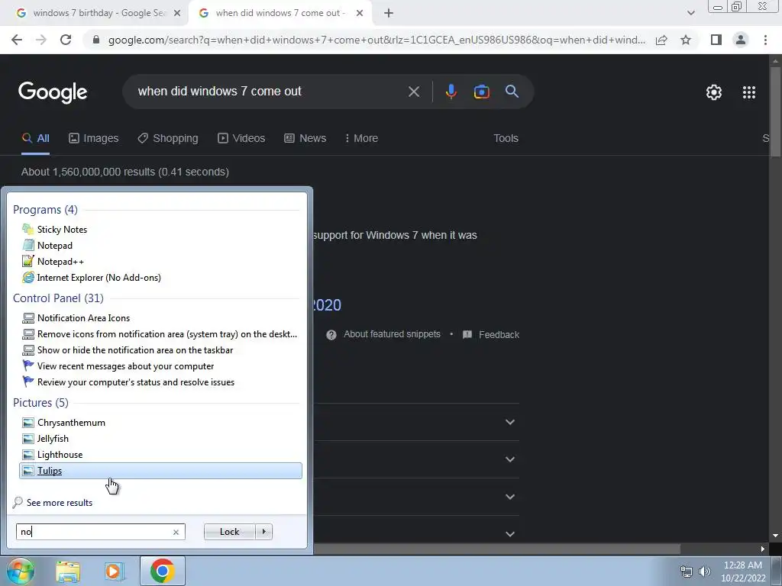Viewport: 782px width, 586px height.
Task: Clear the Start menu search field
Action: (176, 532)
